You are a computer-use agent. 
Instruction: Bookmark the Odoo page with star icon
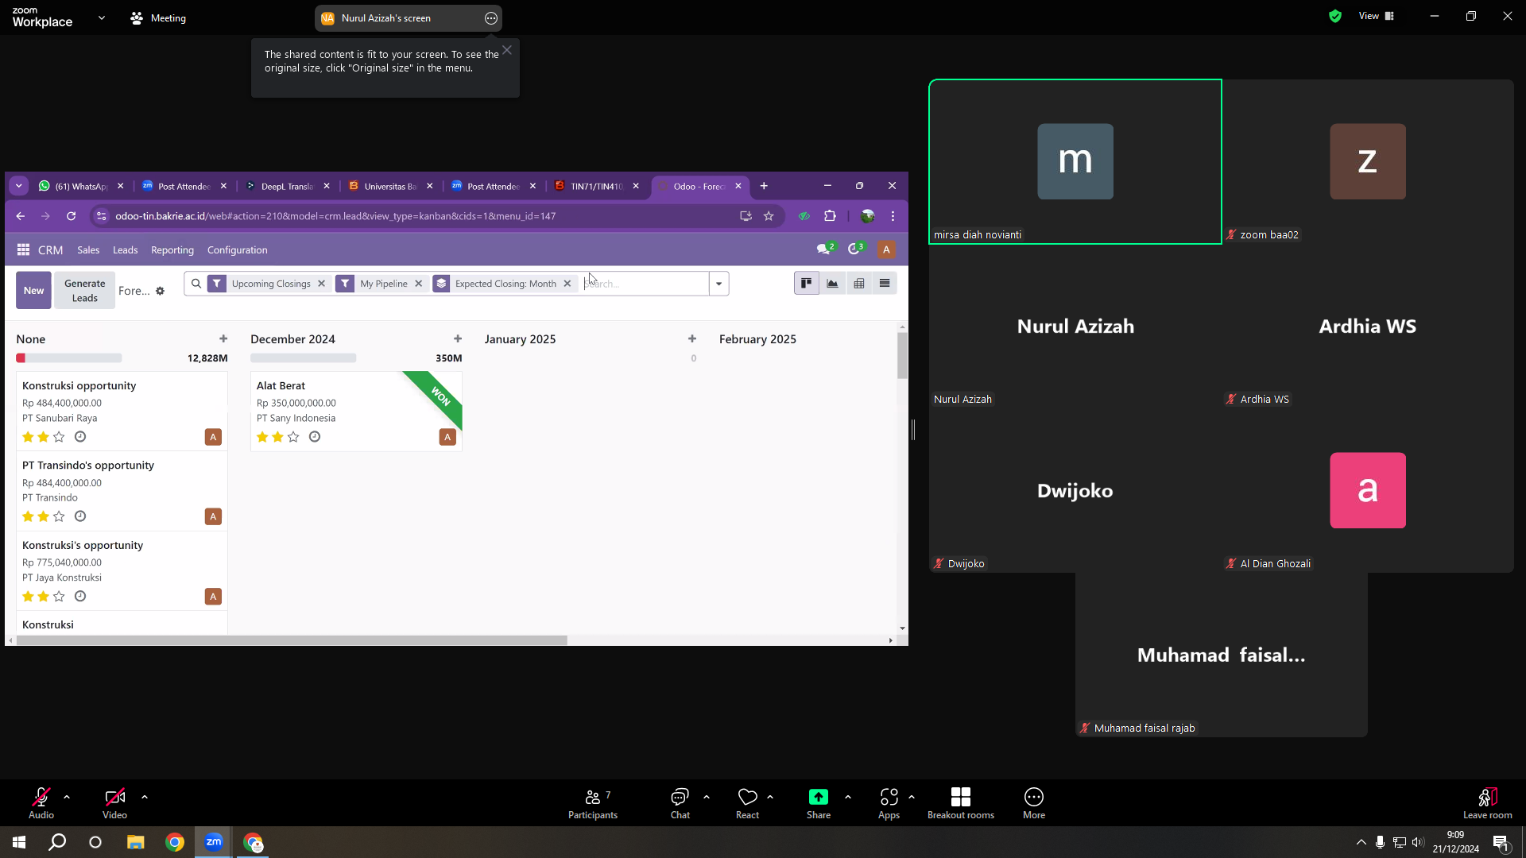769,216
